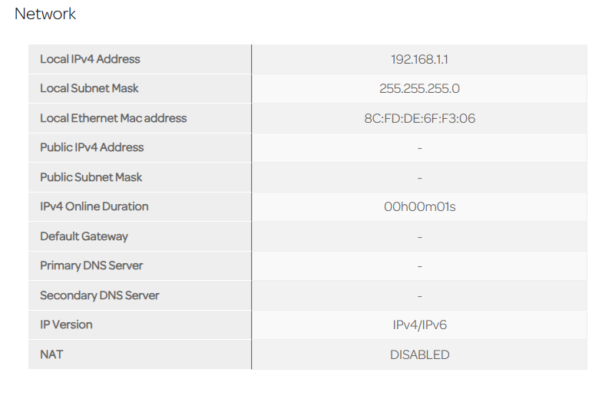Click the Network section heading
The image size is (615, 402).
pos(45,14)
